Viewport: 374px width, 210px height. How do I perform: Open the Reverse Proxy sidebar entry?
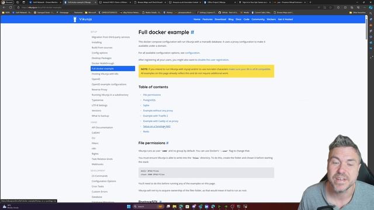coord(99,89)
